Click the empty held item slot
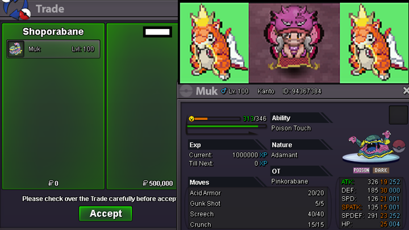The height and width of the screenshot is (230, 409). click(398, 115)
